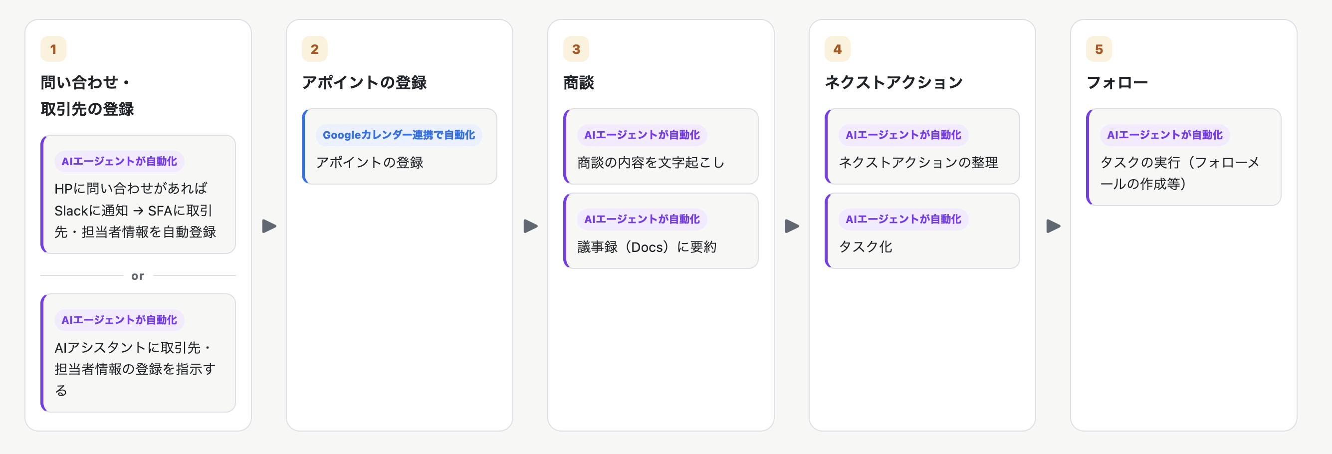Screen dimensions: 1332x454
Task: Click the step 2 number badge
Action: point(314,49)
